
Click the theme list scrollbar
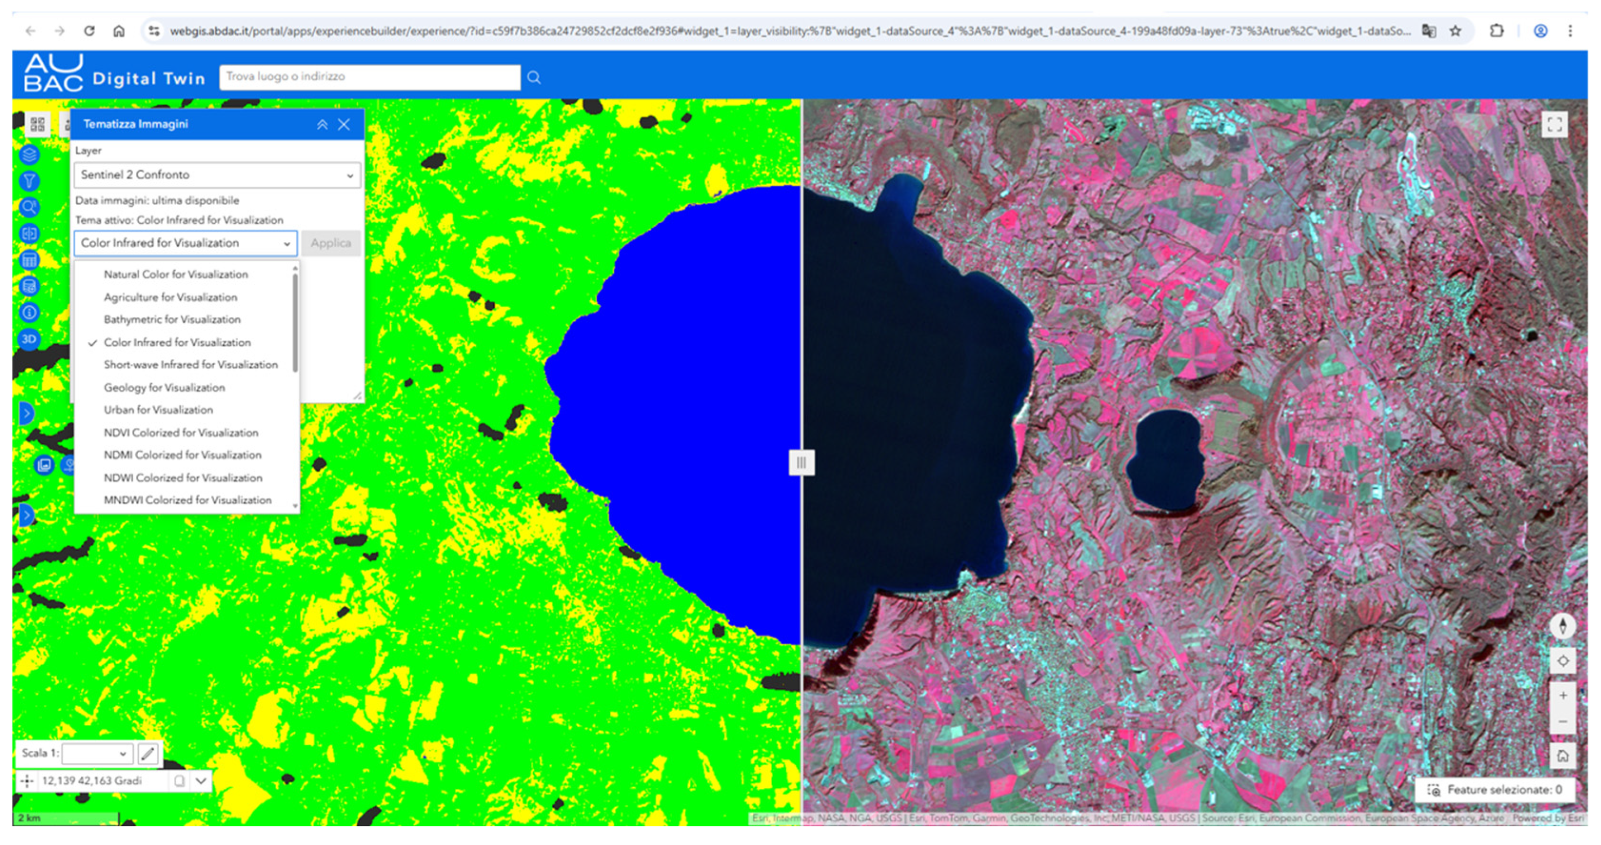pos(295,323)
